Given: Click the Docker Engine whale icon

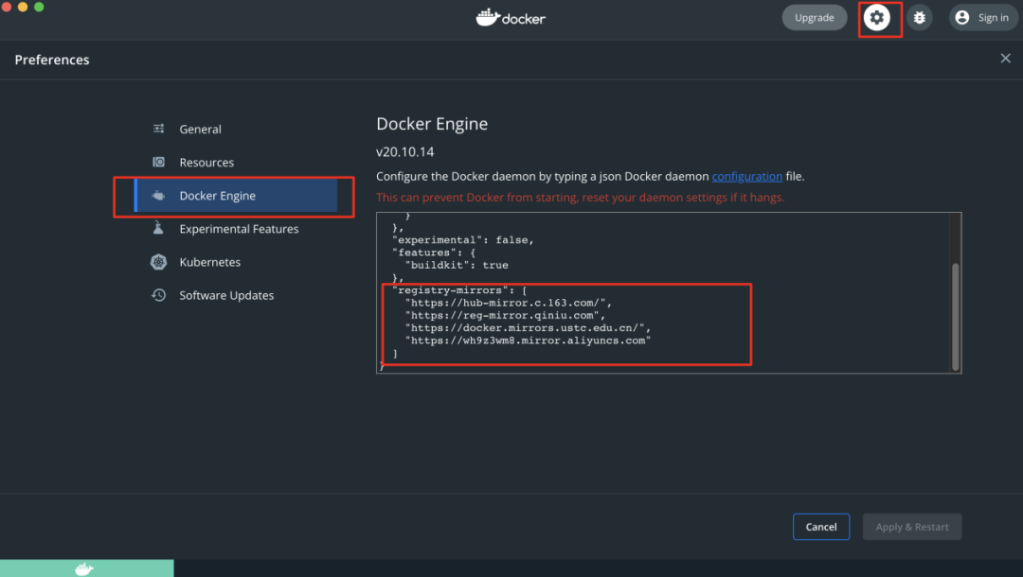Looking at the screenshot, I should [x=159, y=196].
